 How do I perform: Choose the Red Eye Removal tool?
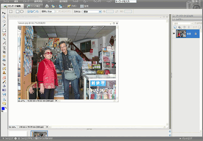[4, 64]
